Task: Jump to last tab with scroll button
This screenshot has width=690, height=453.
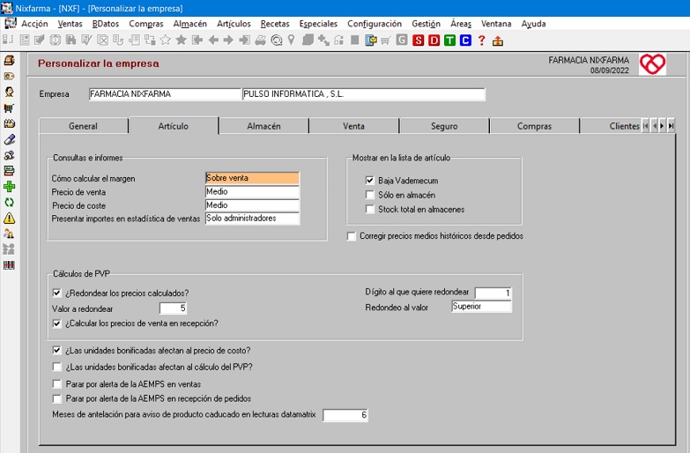Action: pos(671,126)
